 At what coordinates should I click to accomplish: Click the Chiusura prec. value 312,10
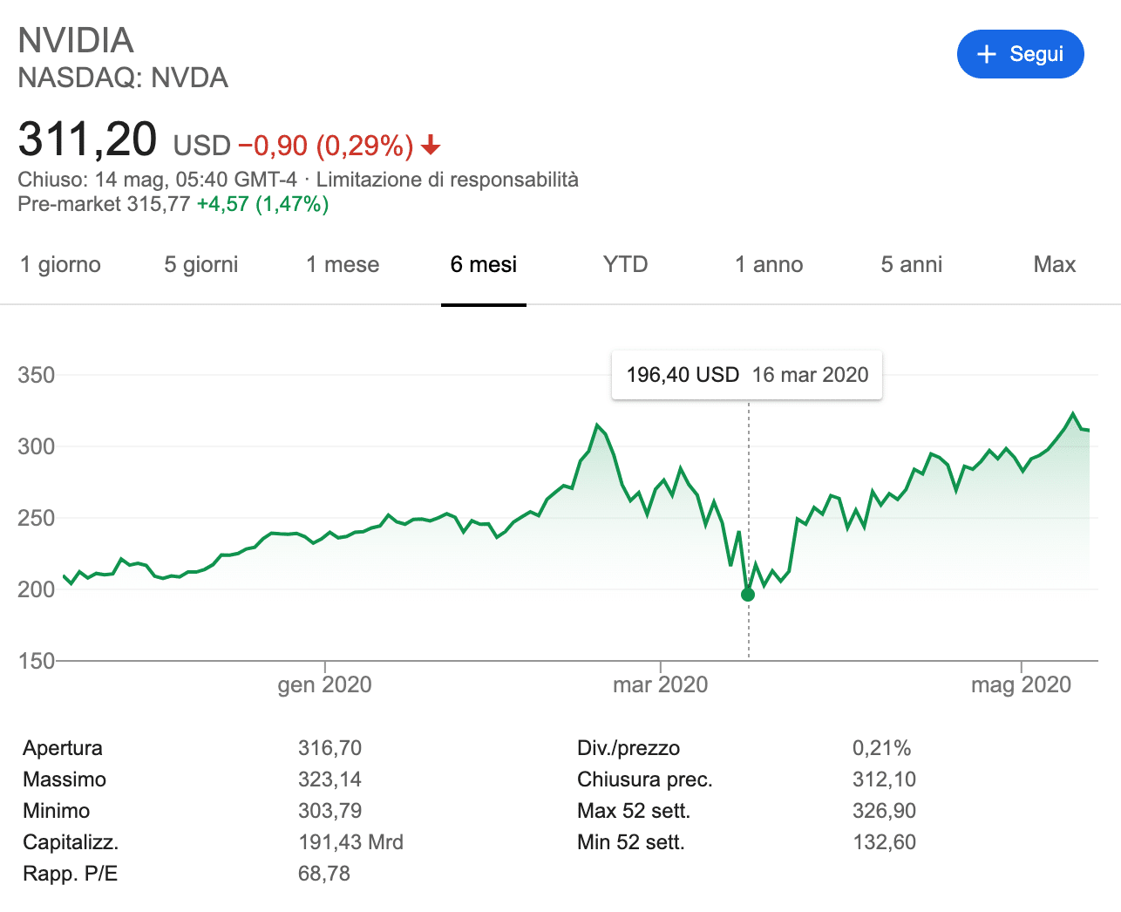[884, 779]
